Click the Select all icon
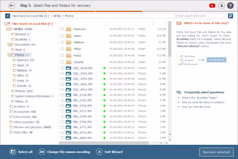Image resolution: width=238 pixels, height=159 pixels. tap(13, 152)
